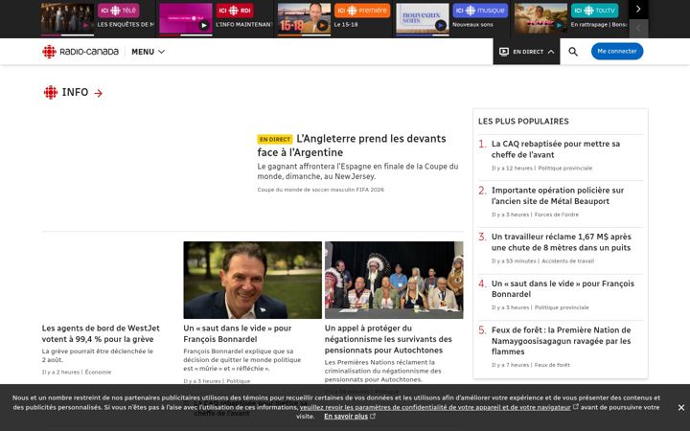Select the ICI TOU.TV channel badge

click(594, 11)
